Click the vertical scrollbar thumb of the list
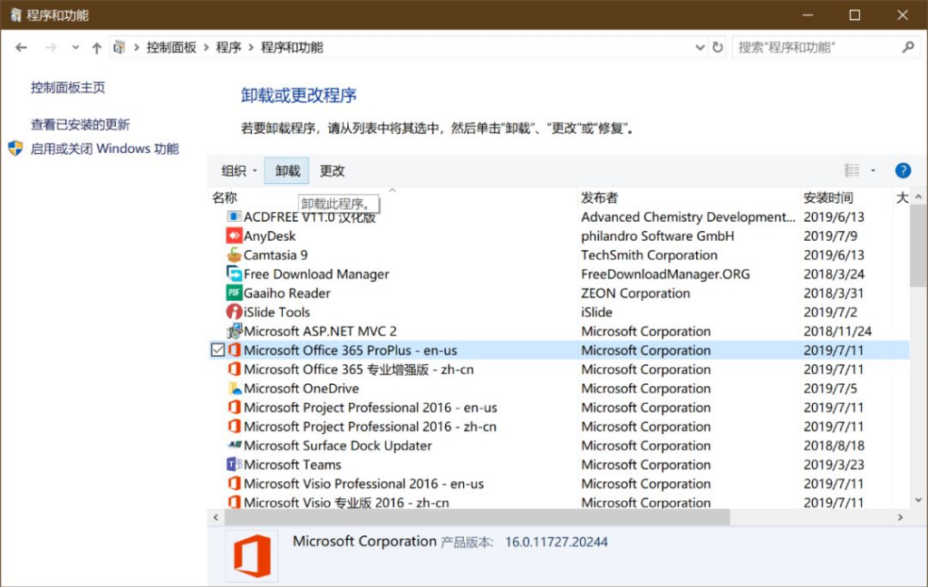Image resolution: width=928 pixels, height=587 pixels. click(x=918, y=245)
